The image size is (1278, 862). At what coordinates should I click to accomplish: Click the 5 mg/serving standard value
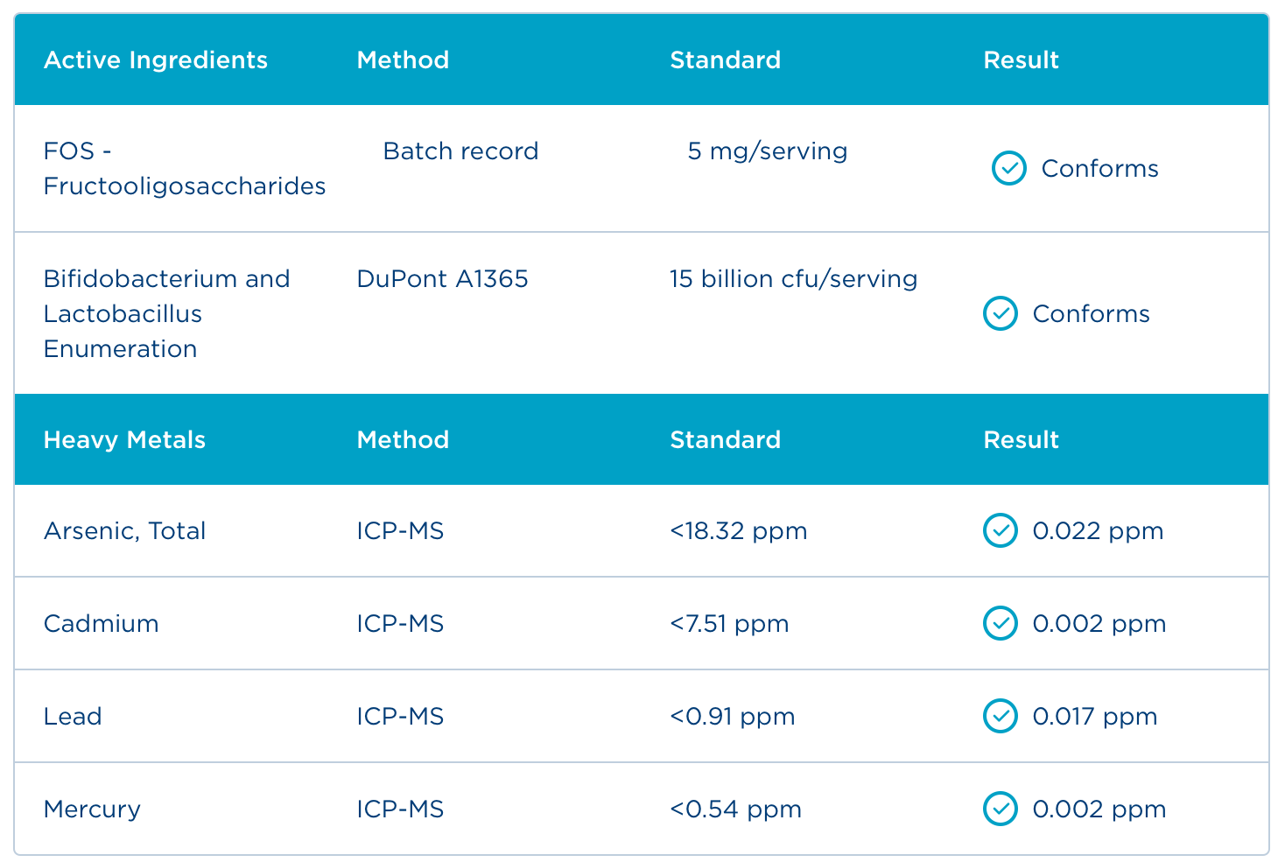(x=767, y=151)
